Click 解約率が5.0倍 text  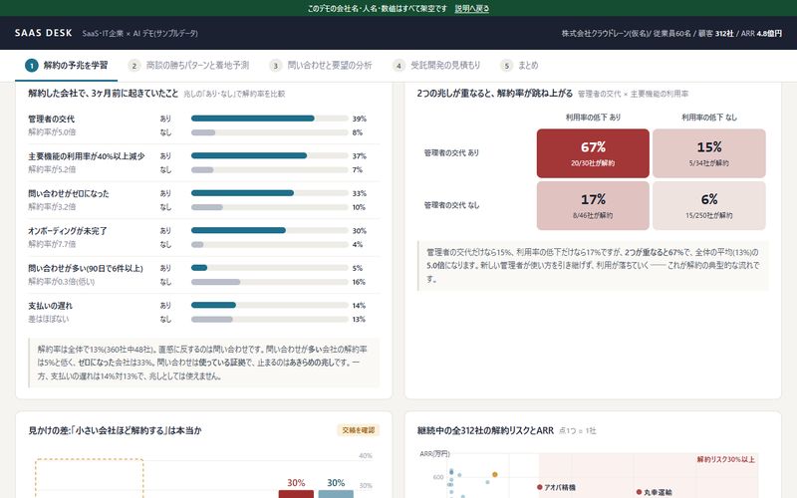pos(52,132)
